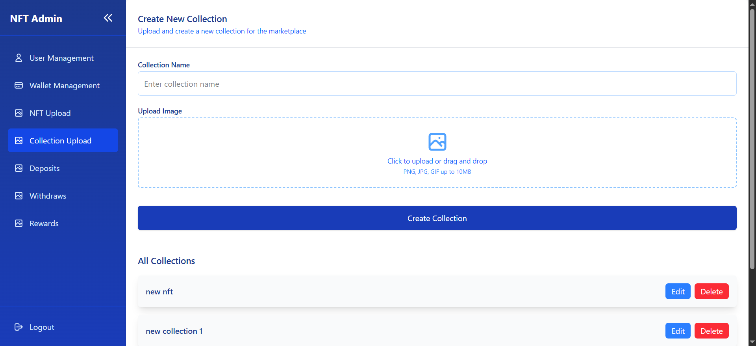Open the Deposits section
Image resolution: width=756 pixels, height=346 pixels.
44,168
